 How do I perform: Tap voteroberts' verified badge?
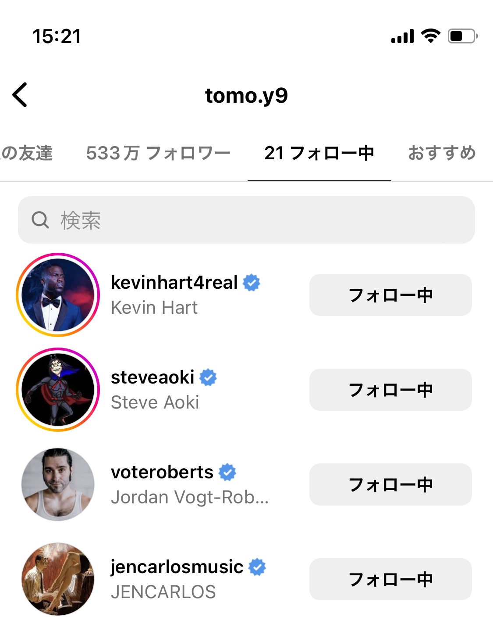click(227, 472)
